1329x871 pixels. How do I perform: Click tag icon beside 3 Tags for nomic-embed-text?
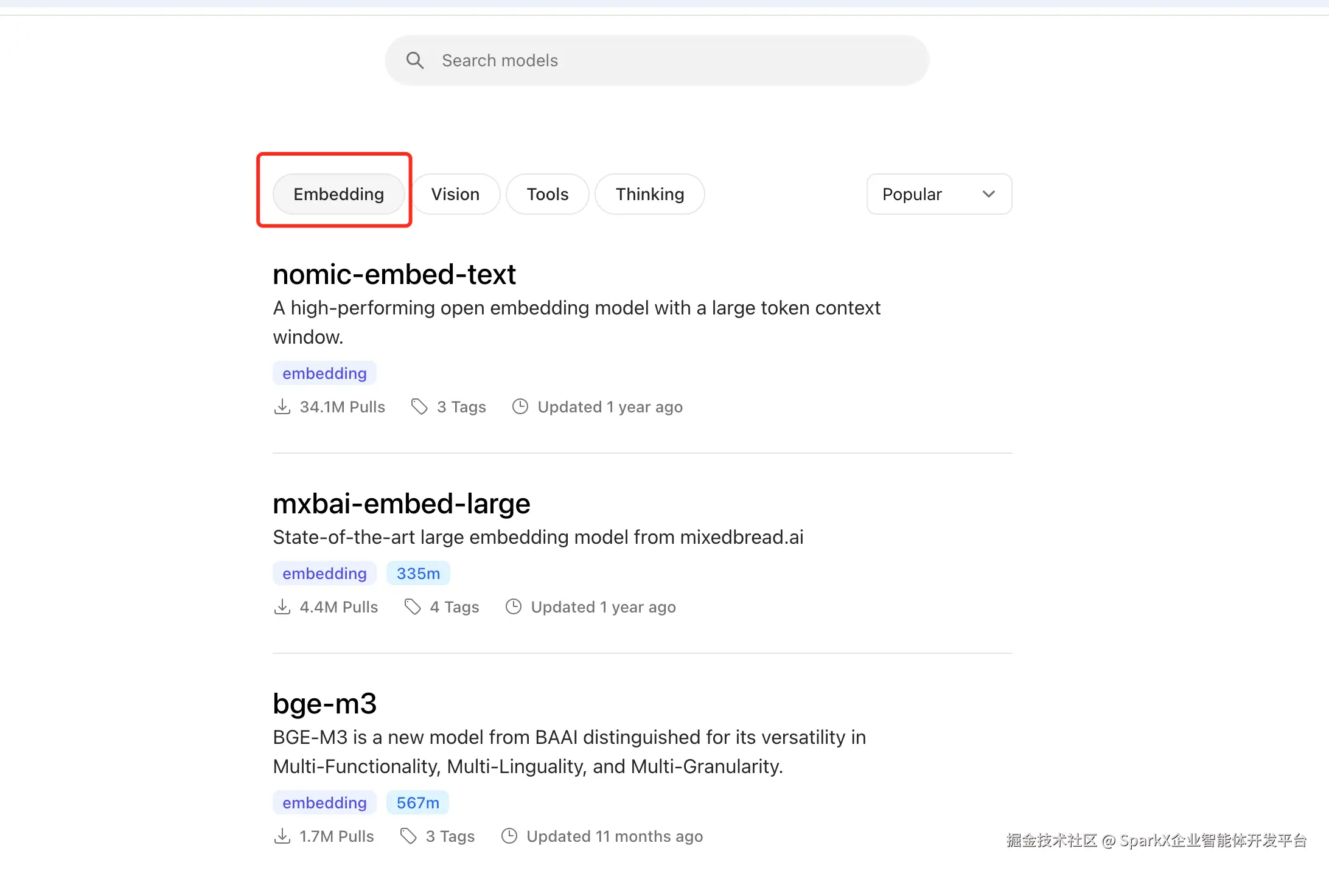point(419,406)
